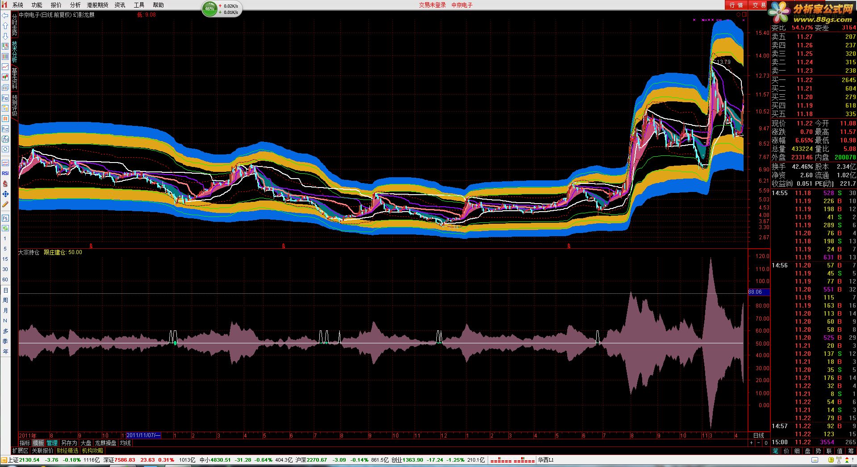The image size is (857, 467).
Task: Select the 月 monthly period button
Action: (x=5, y=311)
